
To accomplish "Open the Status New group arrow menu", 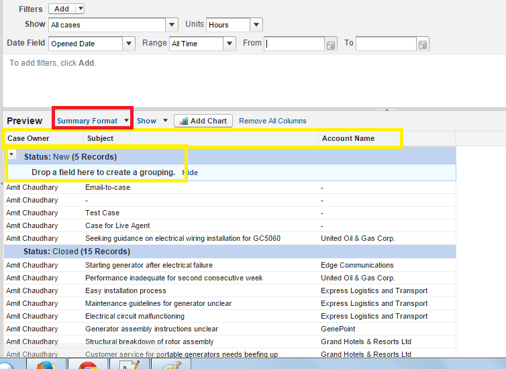I will pyautogui.click(x=12, y=155).
